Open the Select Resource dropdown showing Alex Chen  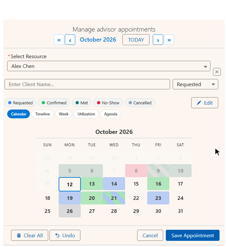(109, 66)
